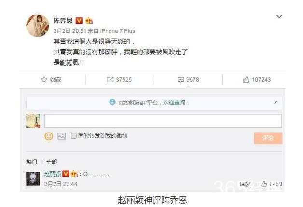303x207 pixels.
Task: Click the star favorite (收藏) icon
Action: click(44, 80)
